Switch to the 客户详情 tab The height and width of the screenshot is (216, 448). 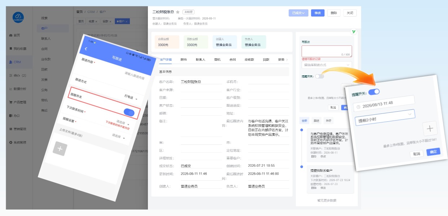point(166,59)
